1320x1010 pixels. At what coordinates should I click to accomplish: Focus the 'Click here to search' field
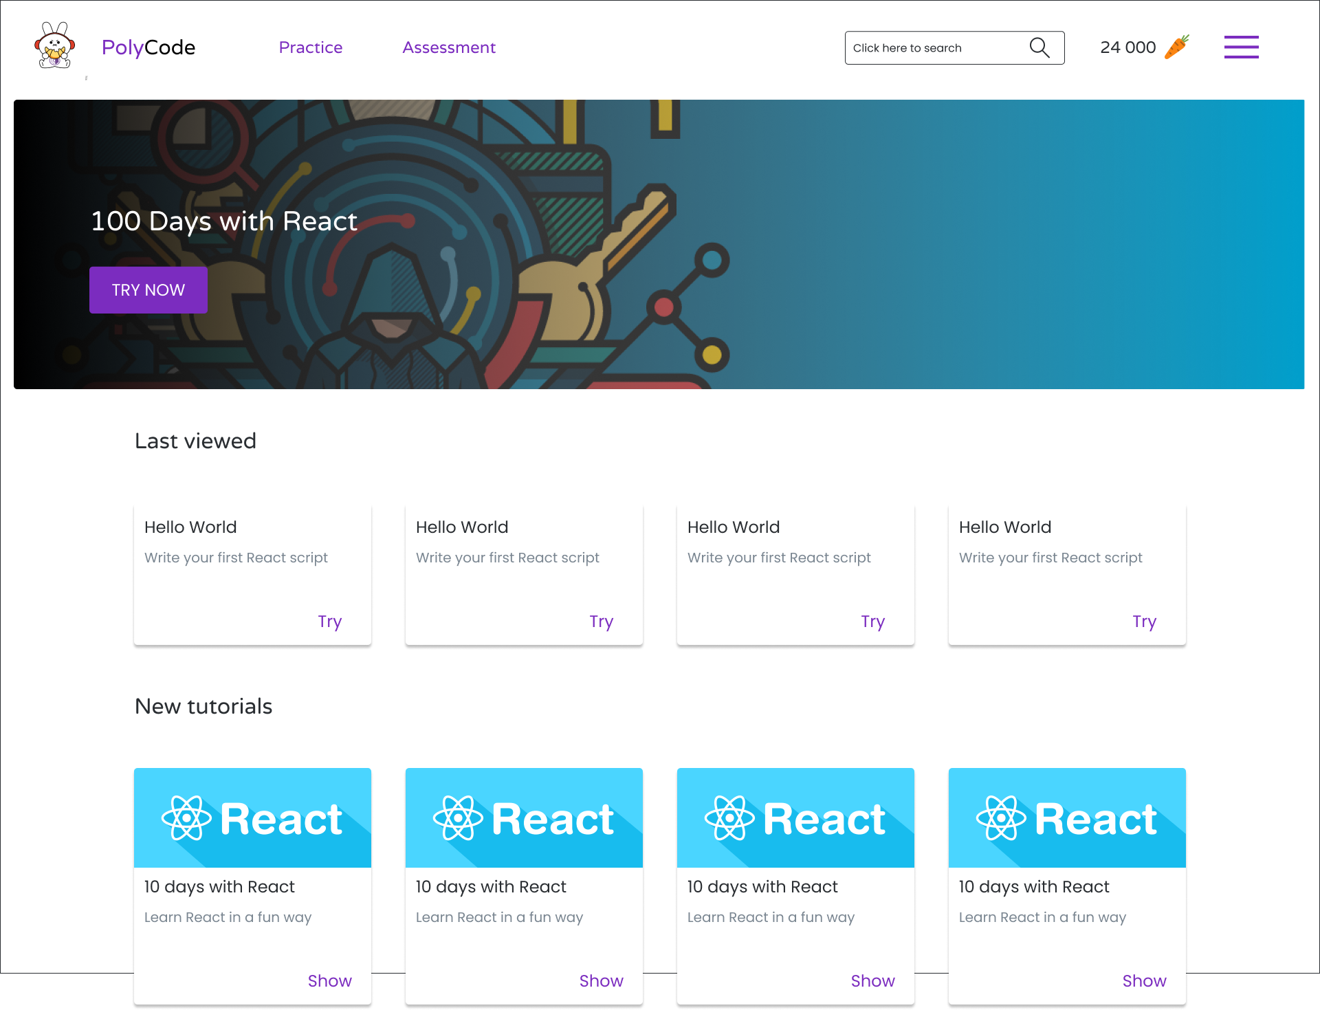click(x=935, y=47)
